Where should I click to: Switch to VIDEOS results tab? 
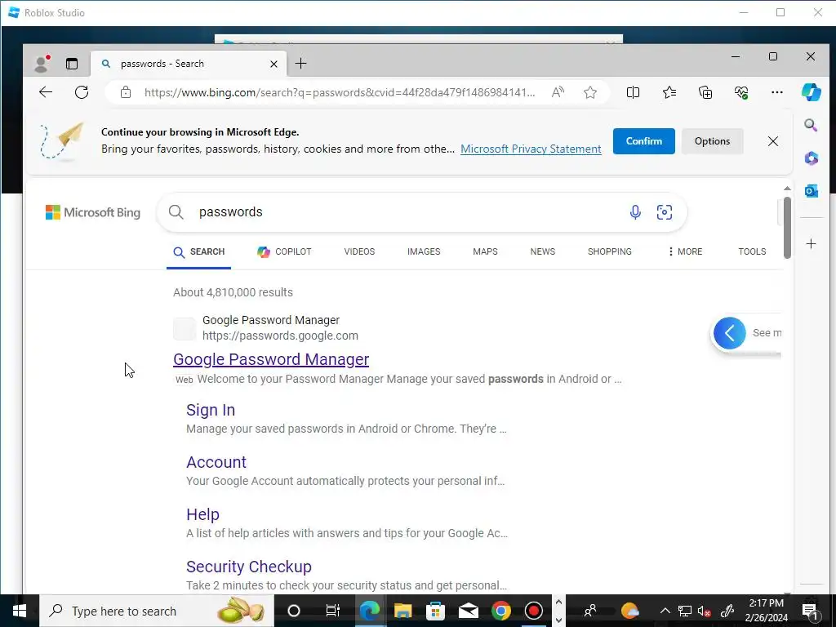pyautogui.click(x=359, y=251)
